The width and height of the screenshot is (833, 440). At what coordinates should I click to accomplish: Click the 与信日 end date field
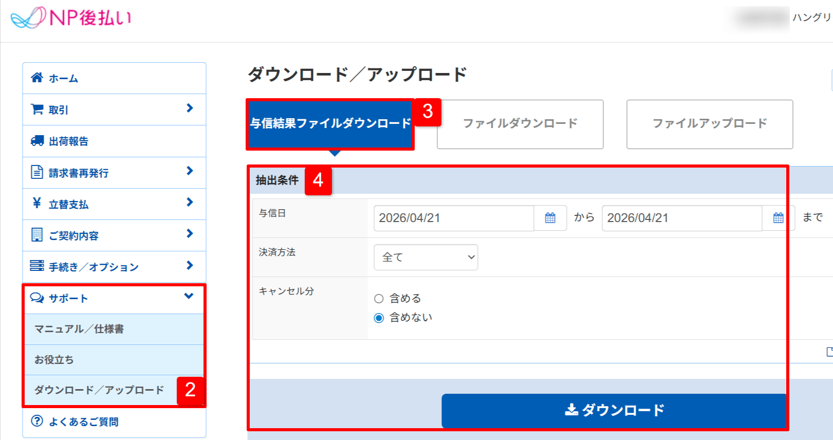[682, 218]
